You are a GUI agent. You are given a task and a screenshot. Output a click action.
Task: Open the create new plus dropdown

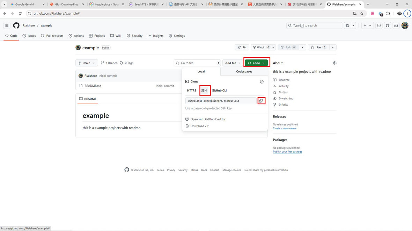[x=367, y=25]
